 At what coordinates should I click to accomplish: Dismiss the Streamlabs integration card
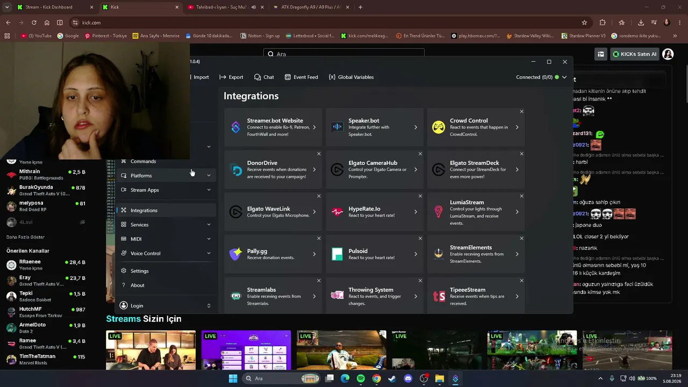[319, 281]
